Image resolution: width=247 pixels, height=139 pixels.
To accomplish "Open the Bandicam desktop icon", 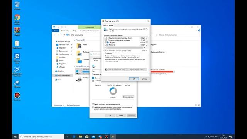I will click(17, 97).
